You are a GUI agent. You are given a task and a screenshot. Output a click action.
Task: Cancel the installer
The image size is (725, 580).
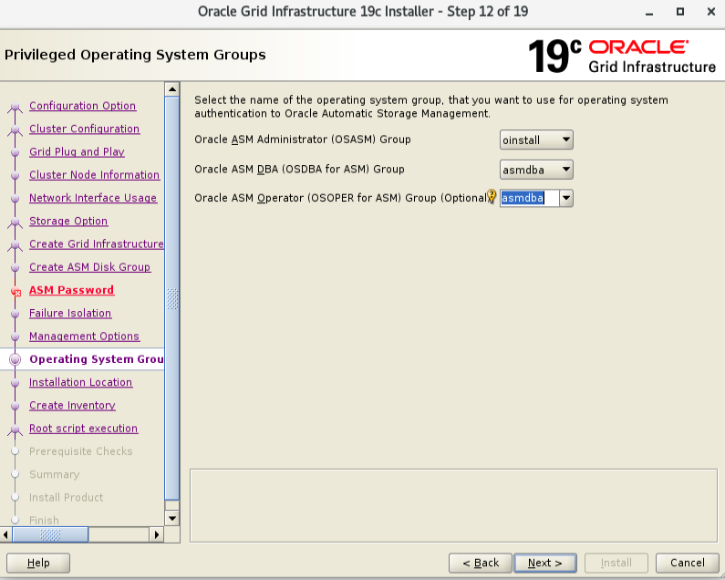coord(687,563)
